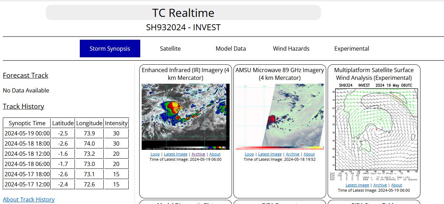Open AMSU Microwave Archive link
444x204 pixels.
pos(292,154)
